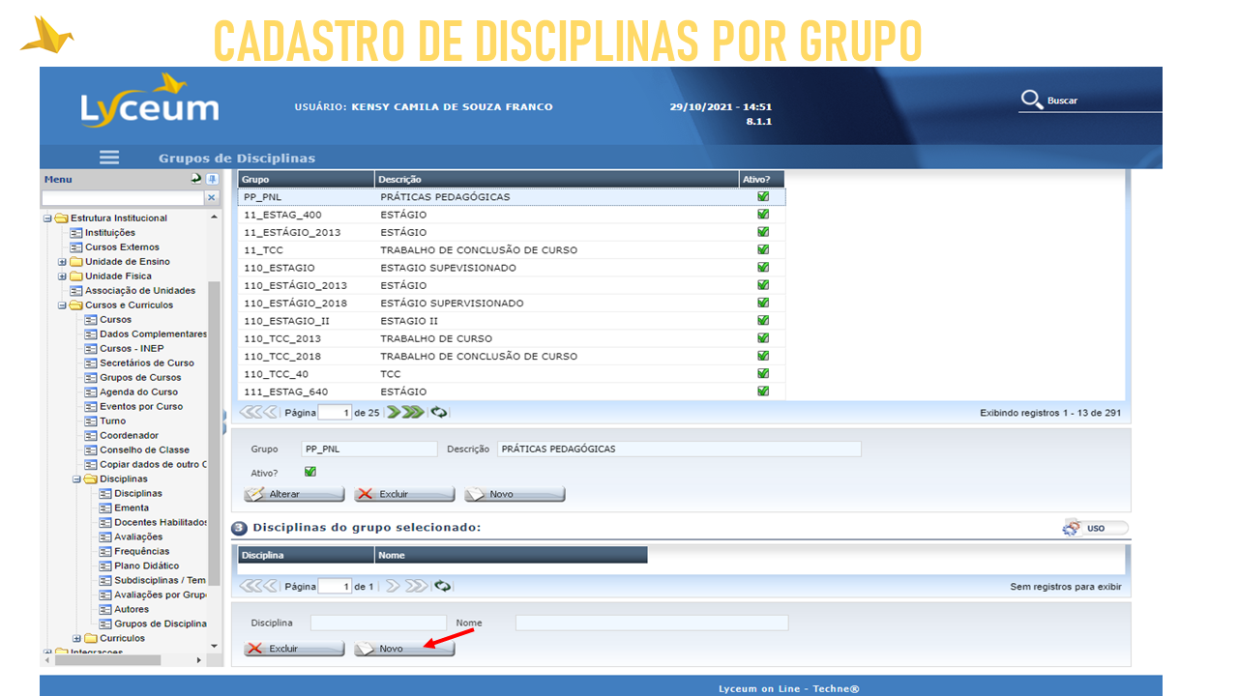Open Instituições in the menu tree
This screenshot has height=696, width=1238.
[x=109, y=232]
